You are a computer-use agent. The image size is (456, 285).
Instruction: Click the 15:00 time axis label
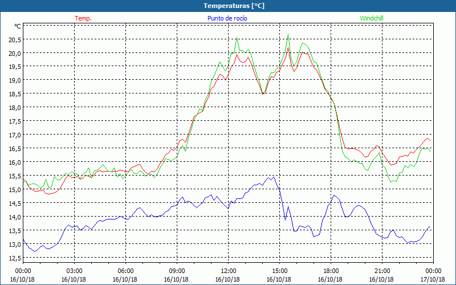[279, 271]
